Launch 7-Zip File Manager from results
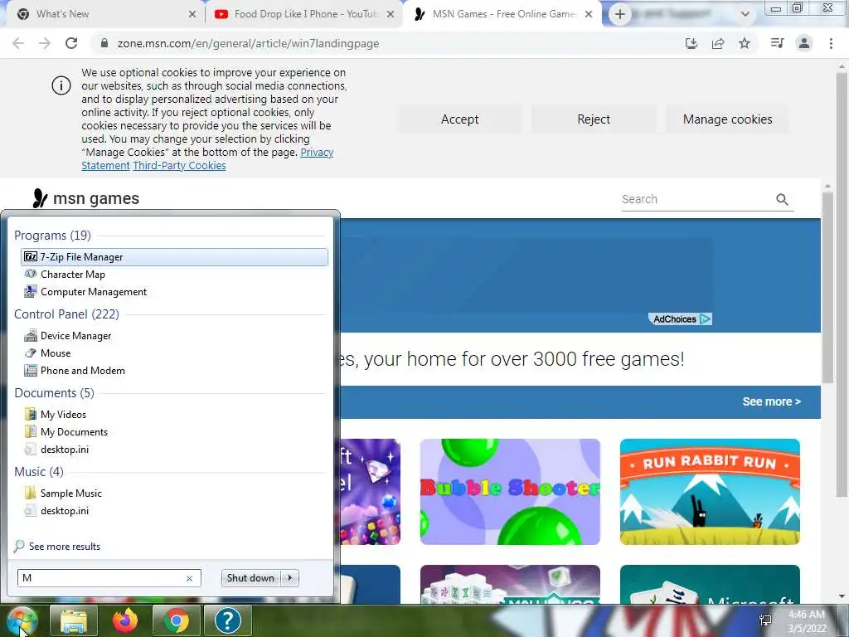This screenshot has height=637, width=849. pyautogui.click(x=174, y=257)
